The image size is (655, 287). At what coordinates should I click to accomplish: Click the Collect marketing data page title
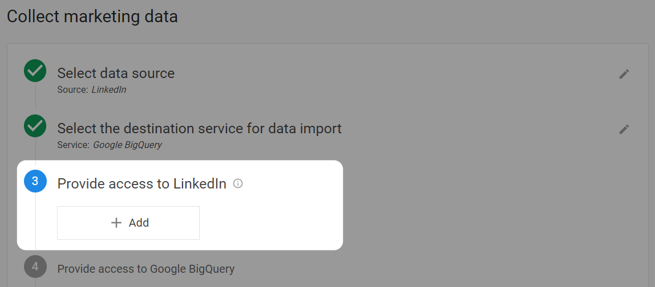(92, 17)
